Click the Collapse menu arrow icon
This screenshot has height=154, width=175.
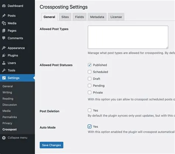(x=4, y=138)
